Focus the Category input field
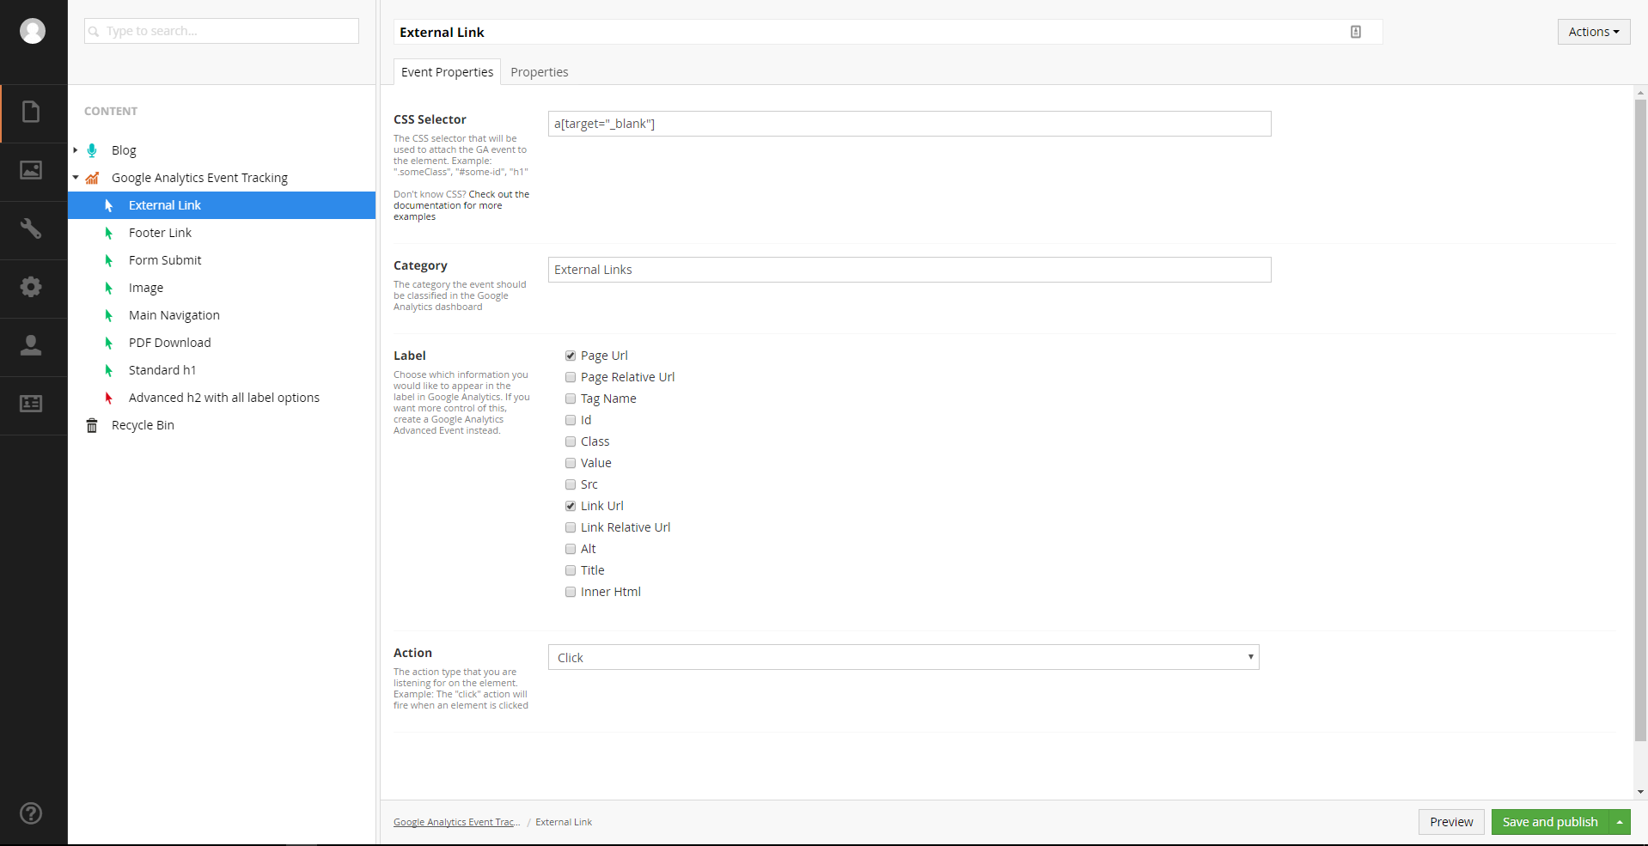The width and height of the screenshot is (1648, 846). point(910,270)
